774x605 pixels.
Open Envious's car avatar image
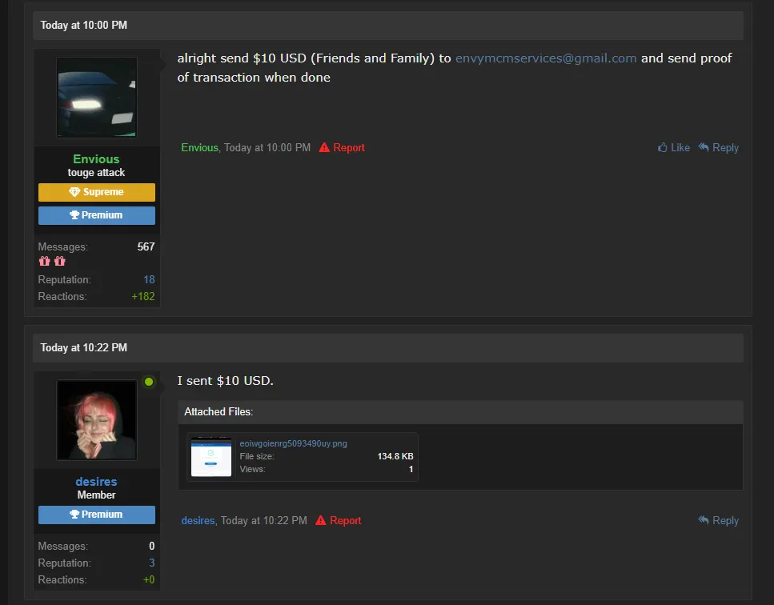tap(97, 97)
